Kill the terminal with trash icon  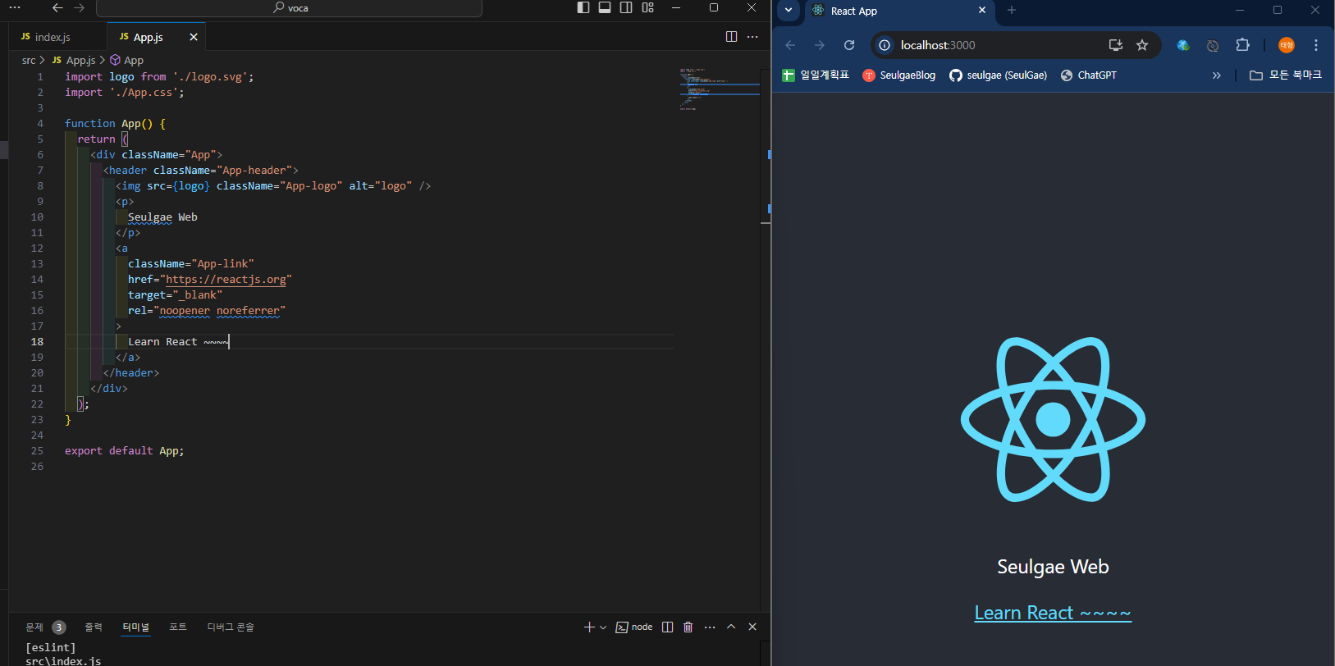(x=688, y=627)
